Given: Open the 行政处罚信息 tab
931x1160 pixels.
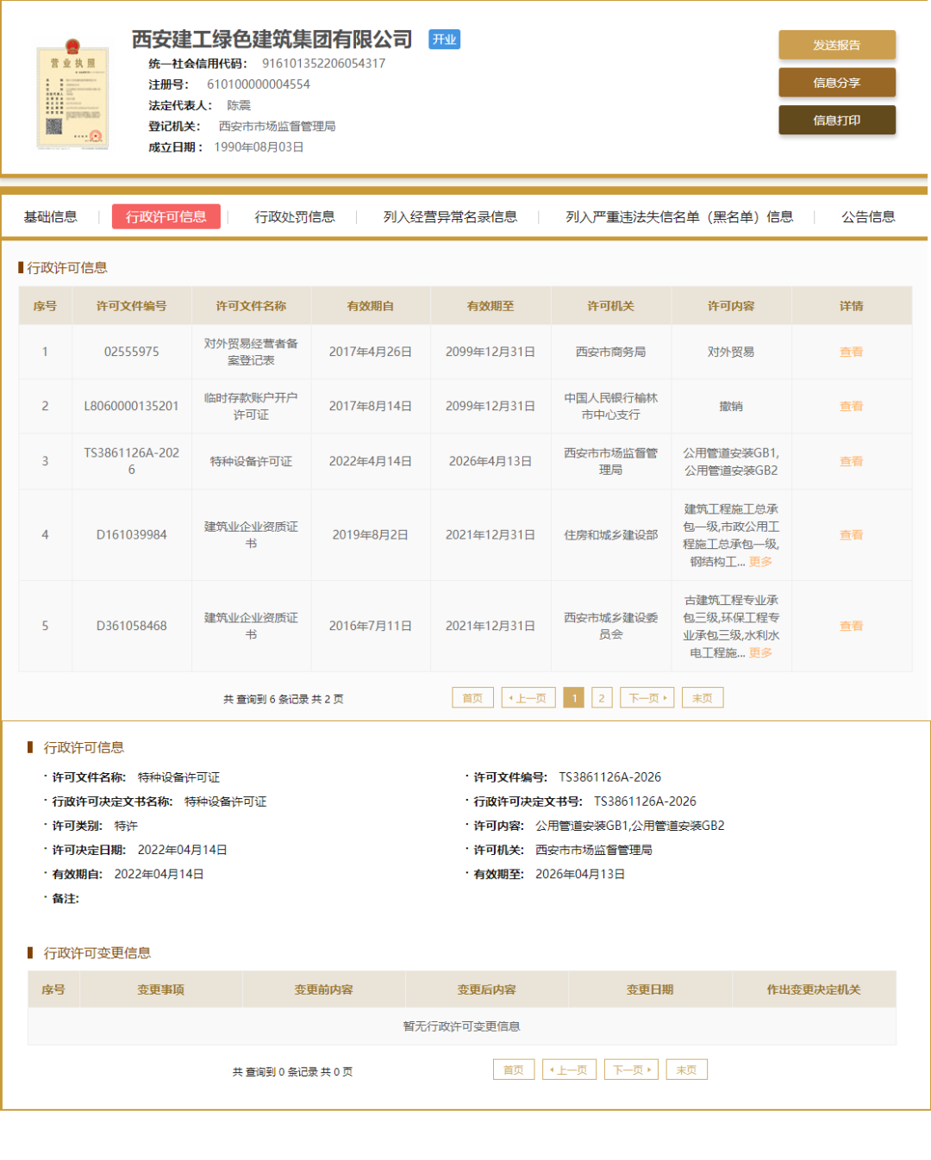Looking at the screenshot, I should point(295,216).
